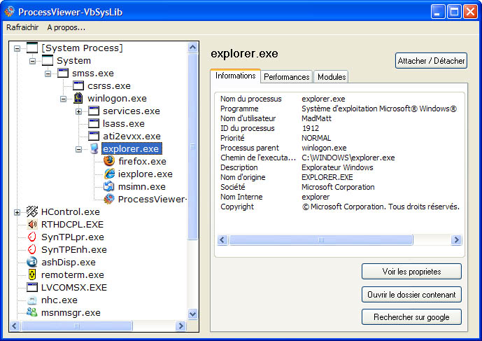
Task: Click Voir les proprietes button
Action: [x=411, y=272]
